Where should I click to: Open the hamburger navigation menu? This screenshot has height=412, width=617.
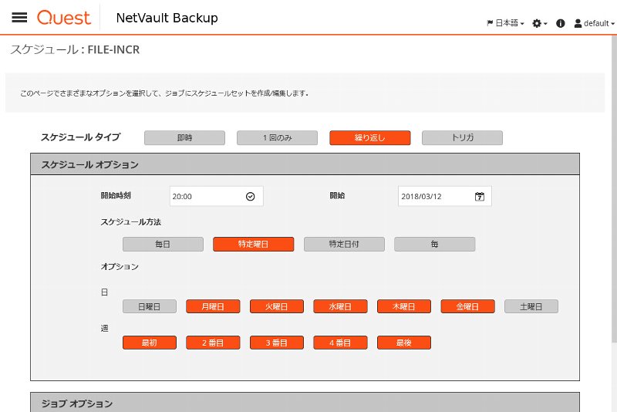click(x=19, y=17)
